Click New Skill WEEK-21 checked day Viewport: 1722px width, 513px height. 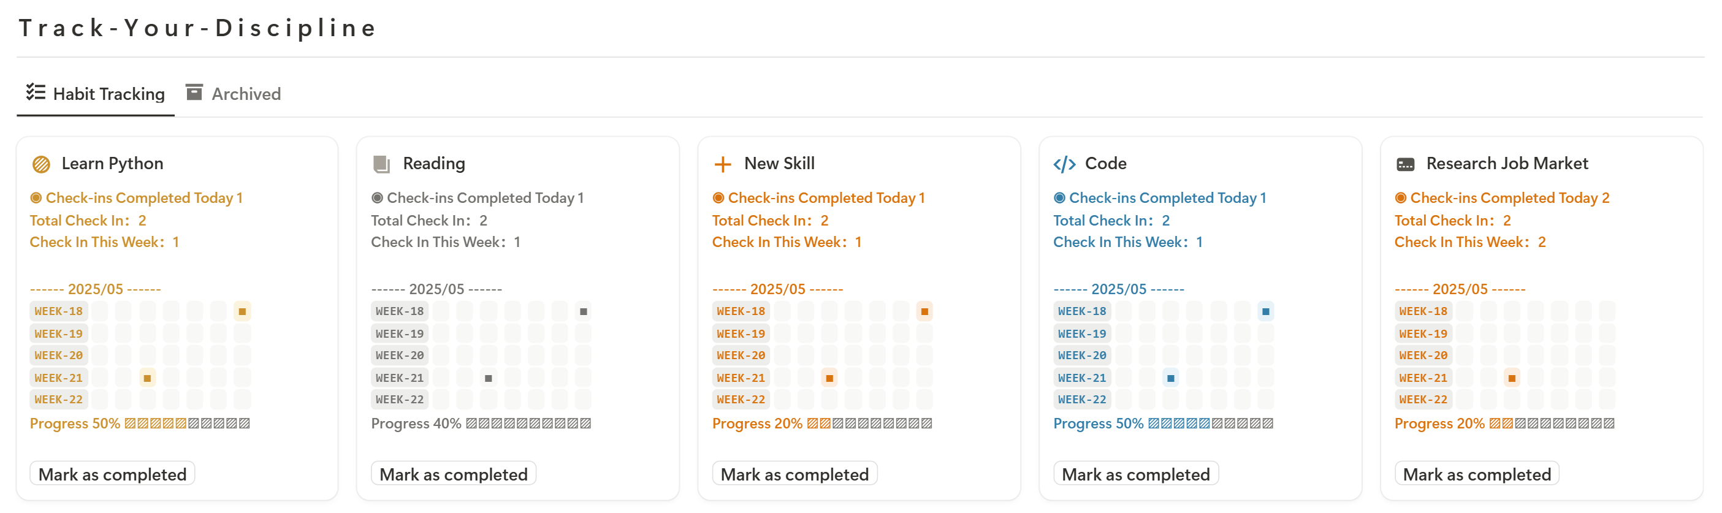(x=829, y=378)
